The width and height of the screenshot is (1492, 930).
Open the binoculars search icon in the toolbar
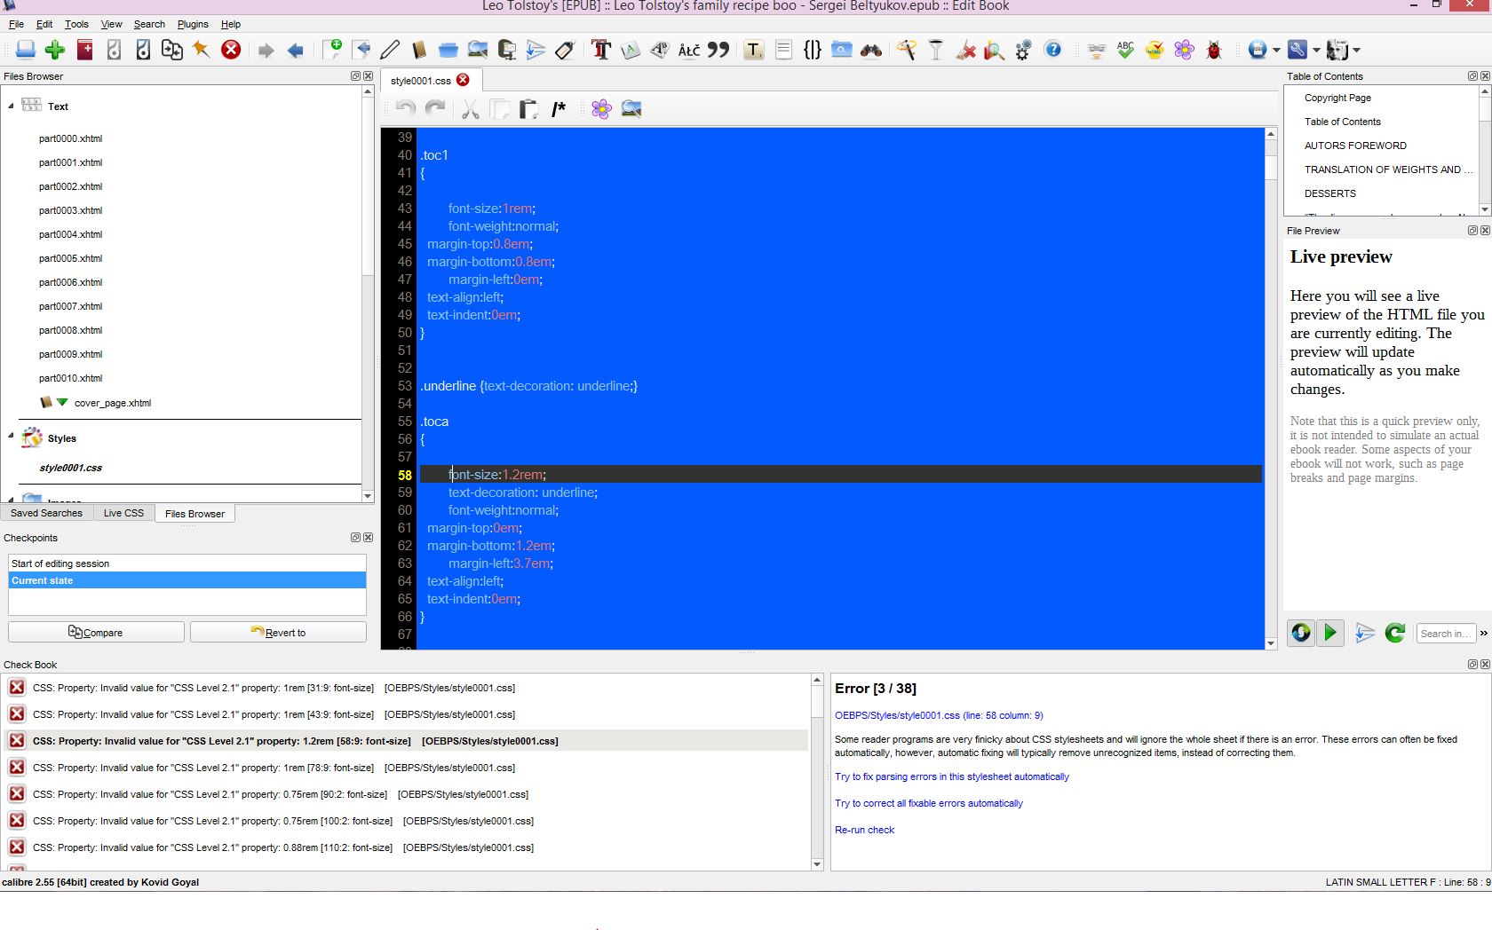click(871, 51)
